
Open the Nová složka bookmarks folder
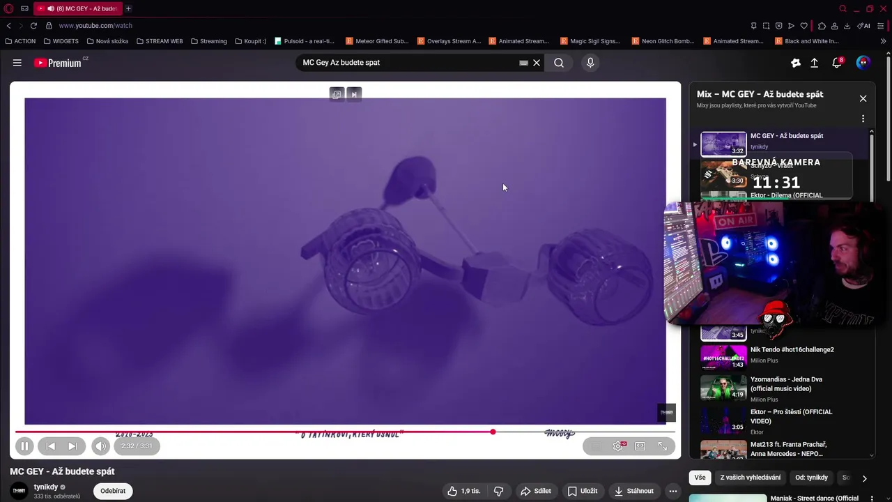click(107, 41)
